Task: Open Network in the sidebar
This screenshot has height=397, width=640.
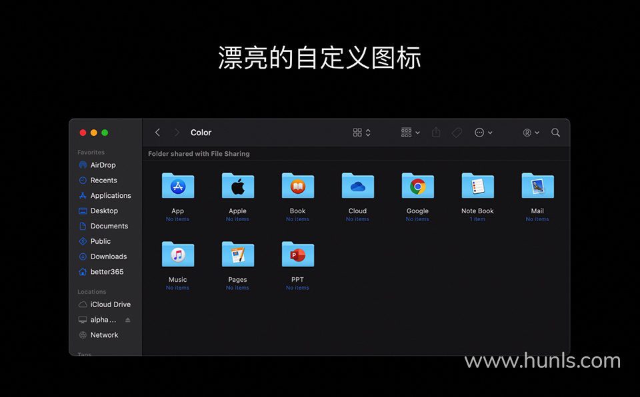Action: click(x=98, y=335)
